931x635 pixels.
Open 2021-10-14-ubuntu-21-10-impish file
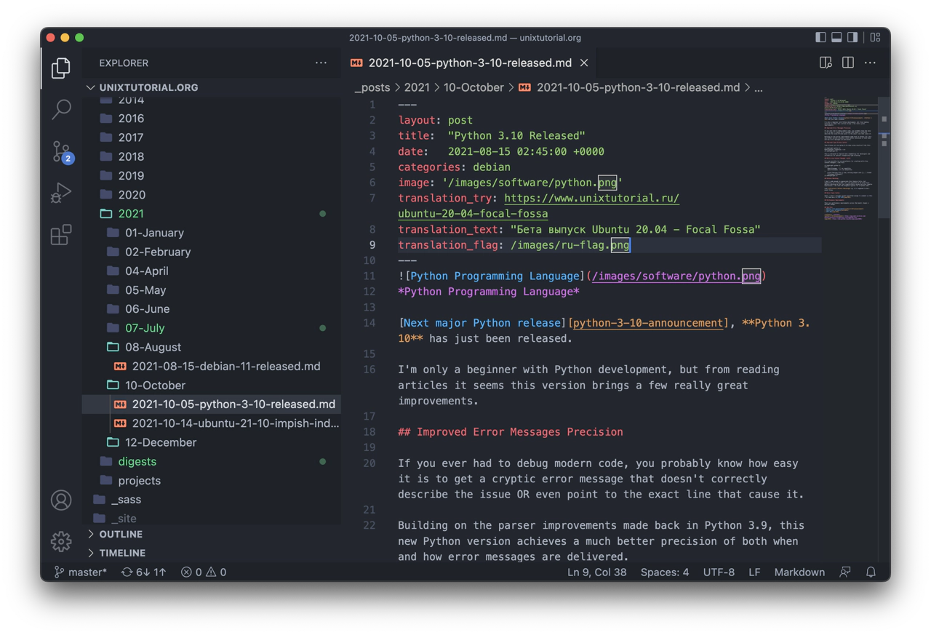(212, 423)
